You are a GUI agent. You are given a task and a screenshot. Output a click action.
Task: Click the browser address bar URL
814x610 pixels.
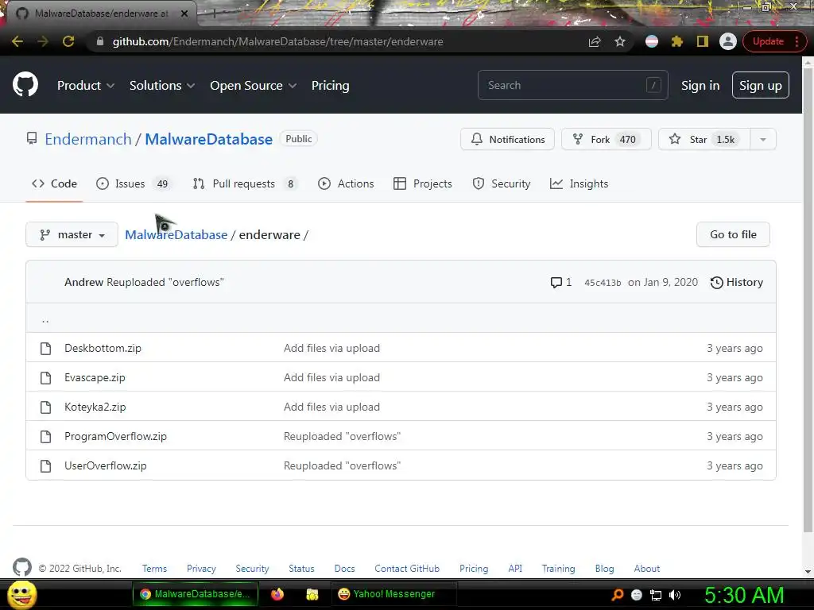coord(277,41)
